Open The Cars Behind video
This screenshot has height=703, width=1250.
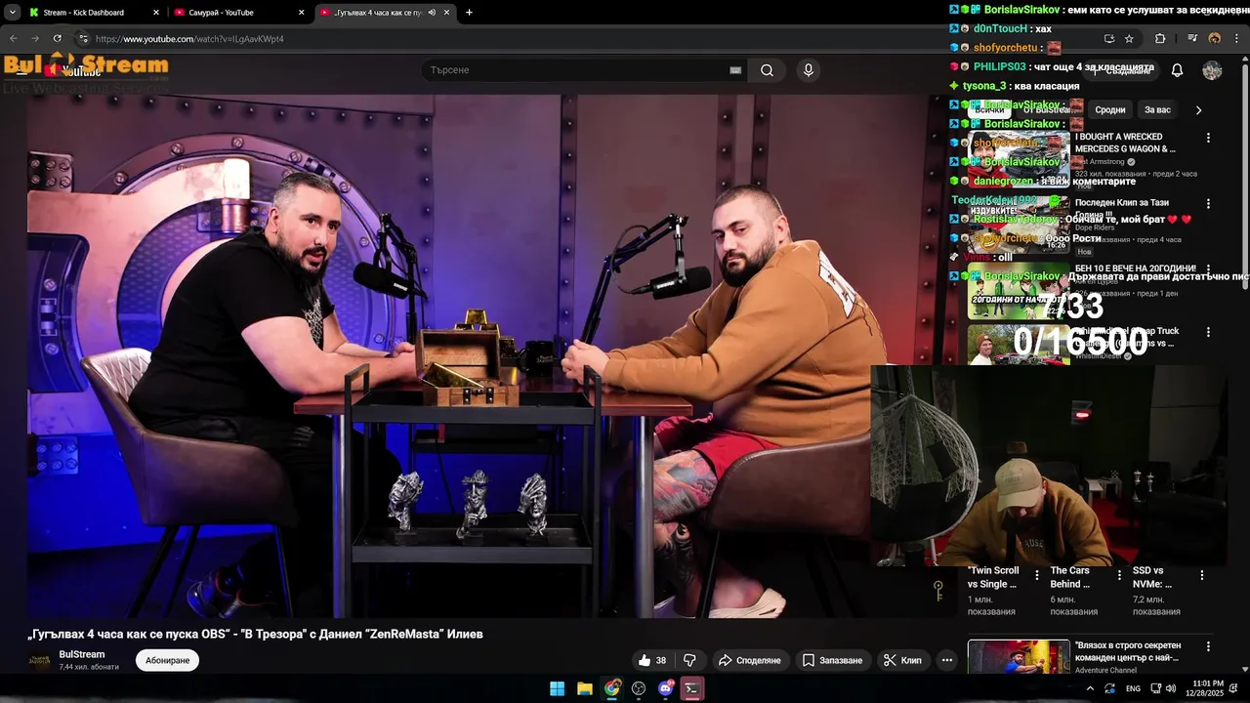pyautogui.click(x=1070, y=577)
